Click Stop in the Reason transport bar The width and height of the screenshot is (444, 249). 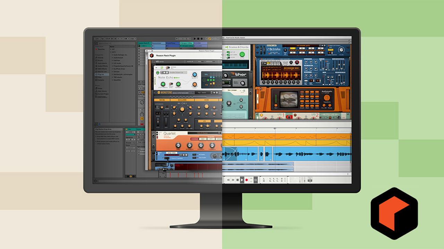tap(238, 180)
